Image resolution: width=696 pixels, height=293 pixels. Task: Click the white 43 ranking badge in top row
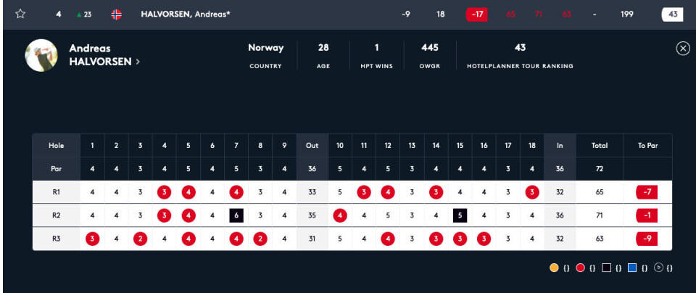672,15
